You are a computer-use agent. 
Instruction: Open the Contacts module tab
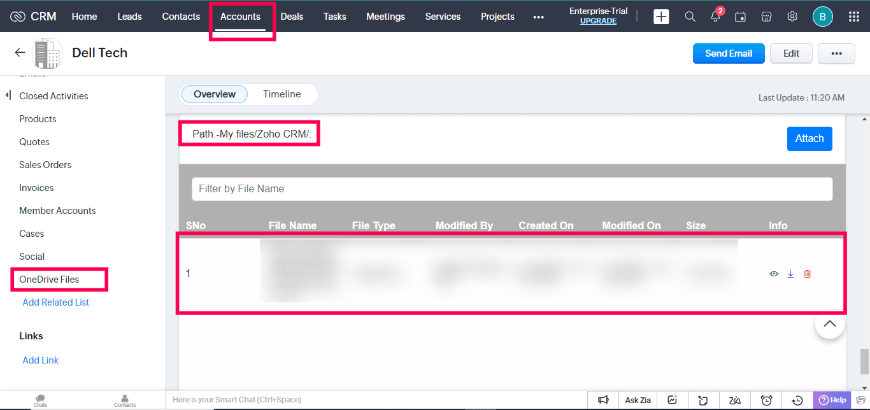click(181, 17)
